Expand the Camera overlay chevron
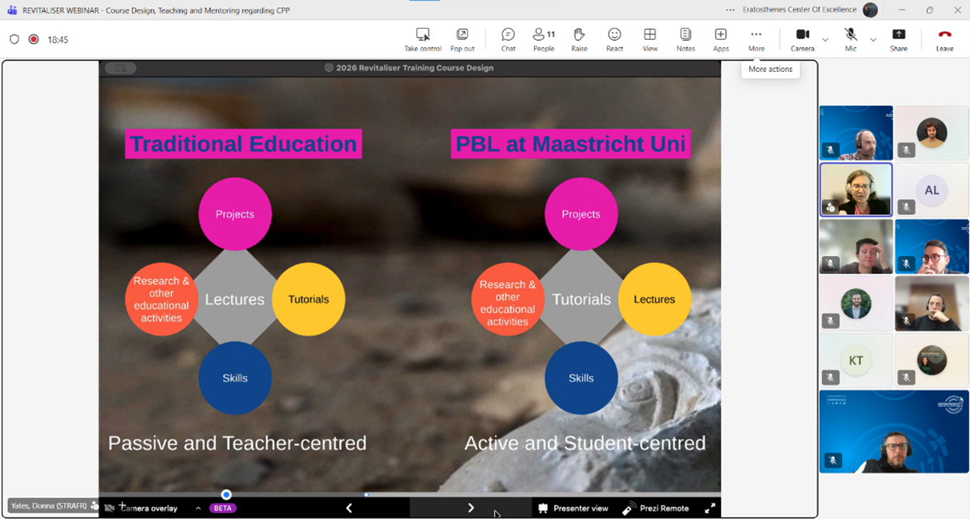Screen dimensions: 970x519 pos(198,508)
